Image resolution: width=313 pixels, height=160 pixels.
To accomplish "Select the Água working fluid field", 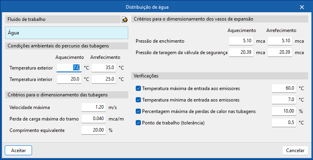I will 66,33.
